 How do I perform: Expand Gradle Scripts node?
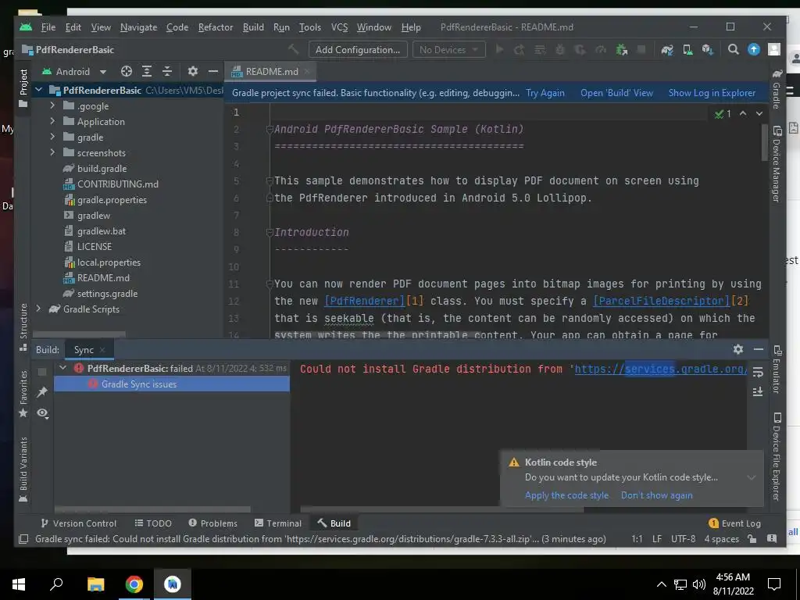pyautogui.click(x=39, y=309)
